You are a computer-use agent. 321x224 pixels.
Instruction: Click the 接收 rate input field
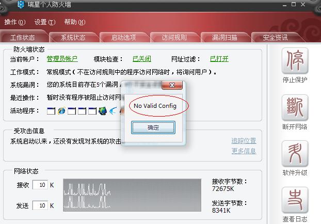[x=40, y=185]
